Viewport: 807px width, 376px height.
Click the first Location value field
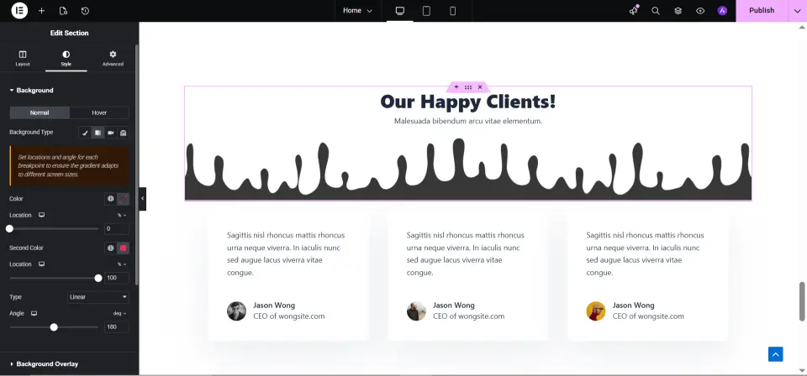(117, 228)
